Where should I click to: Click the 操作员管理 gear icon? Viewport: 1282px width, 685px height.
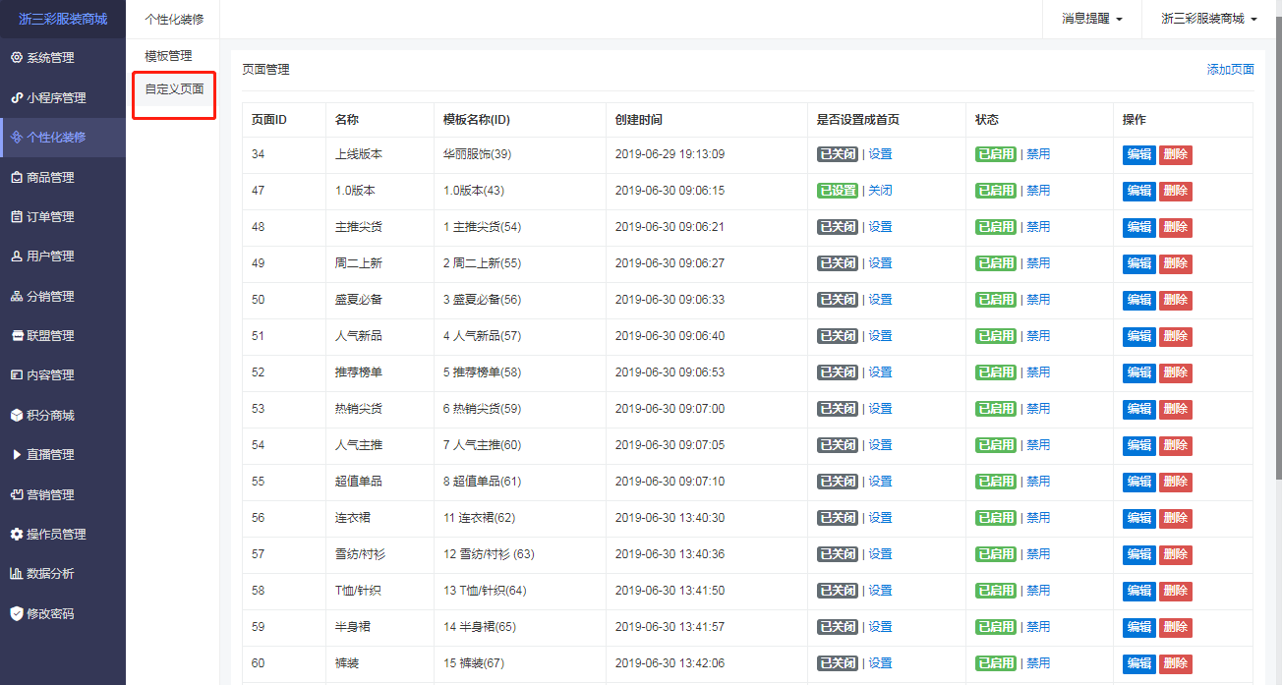click(x=16, y=535)
